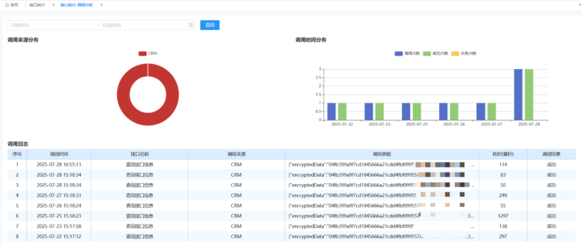
Task: Click the red CRM donut ring
Action: (123, 95)
